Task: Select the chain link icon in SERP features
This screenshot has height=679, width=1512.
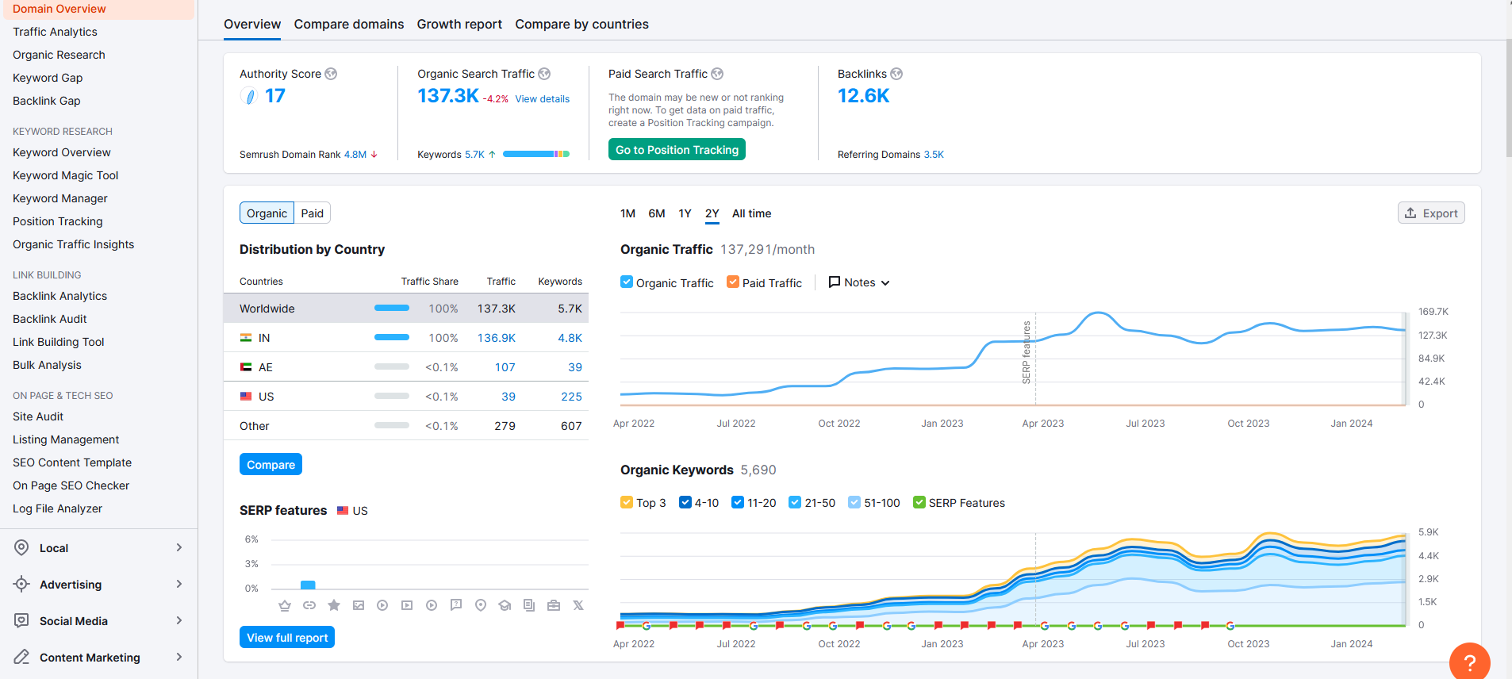Action: 309,605
